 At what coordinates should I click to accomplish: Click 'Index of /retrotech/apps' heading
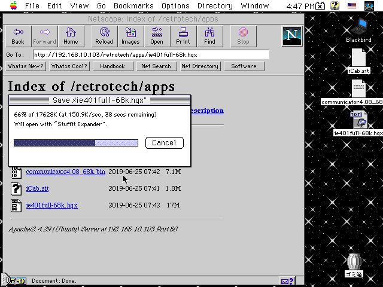pyautogui.click(x=92, y=86)
